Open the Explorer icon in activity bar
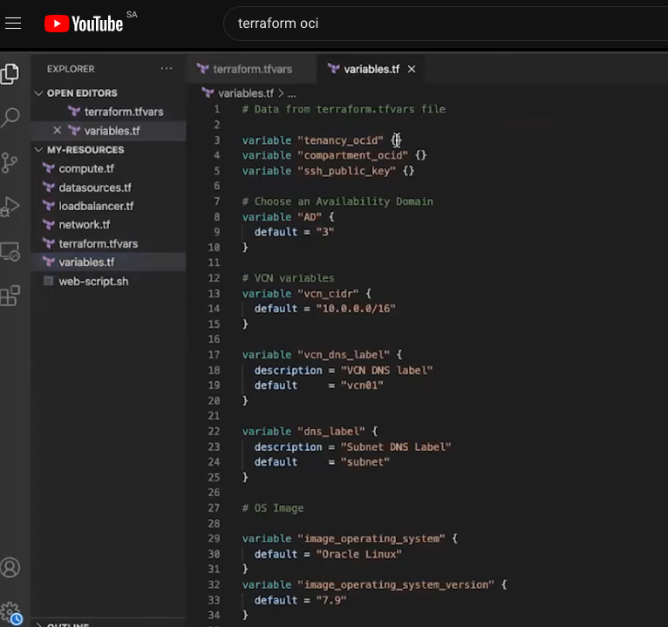The width and height of the screenshot is (668, 627). [x=10, y=74]
